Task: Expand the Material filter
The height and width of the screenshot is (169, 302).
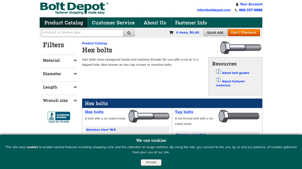Action: point(60,60)
